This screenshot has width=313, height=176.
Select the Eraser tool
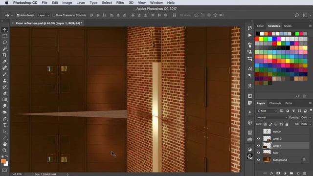4,93
